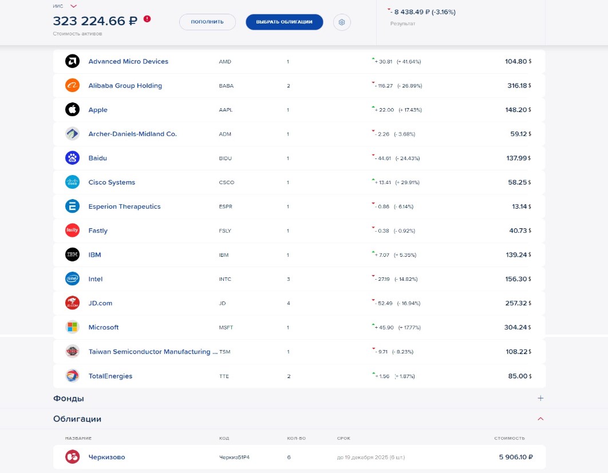The image size is (608, 473).
Task: Open the Черкизово bond name link
Action: click(106, 457)
